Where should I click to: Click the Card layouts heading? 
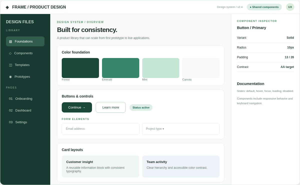[72, 150]
